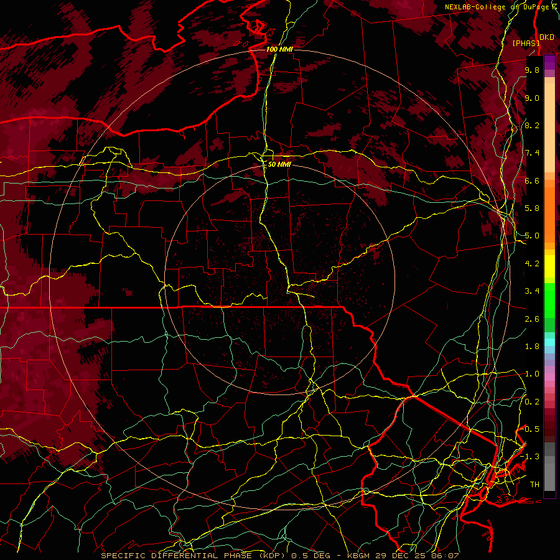Click the 4.2 scale label
This screenshot has width=560, height=560.
(532, 264)
